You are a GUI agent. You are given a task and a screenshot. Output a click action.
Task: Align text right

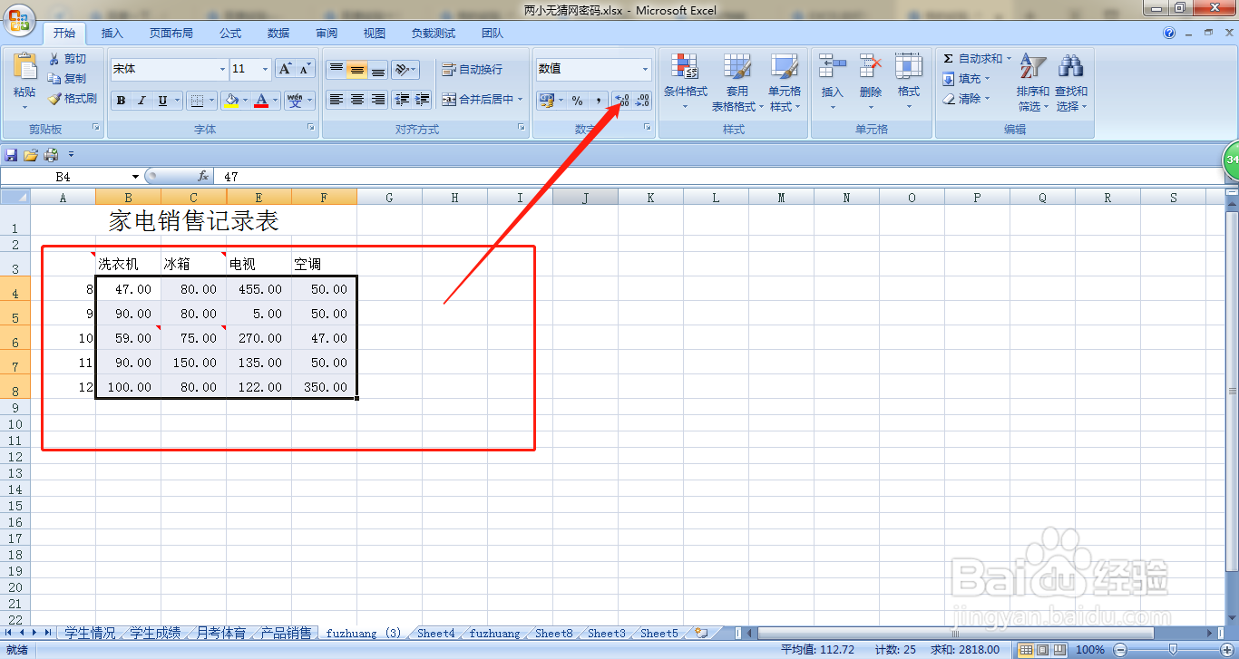tap(377, 100)
